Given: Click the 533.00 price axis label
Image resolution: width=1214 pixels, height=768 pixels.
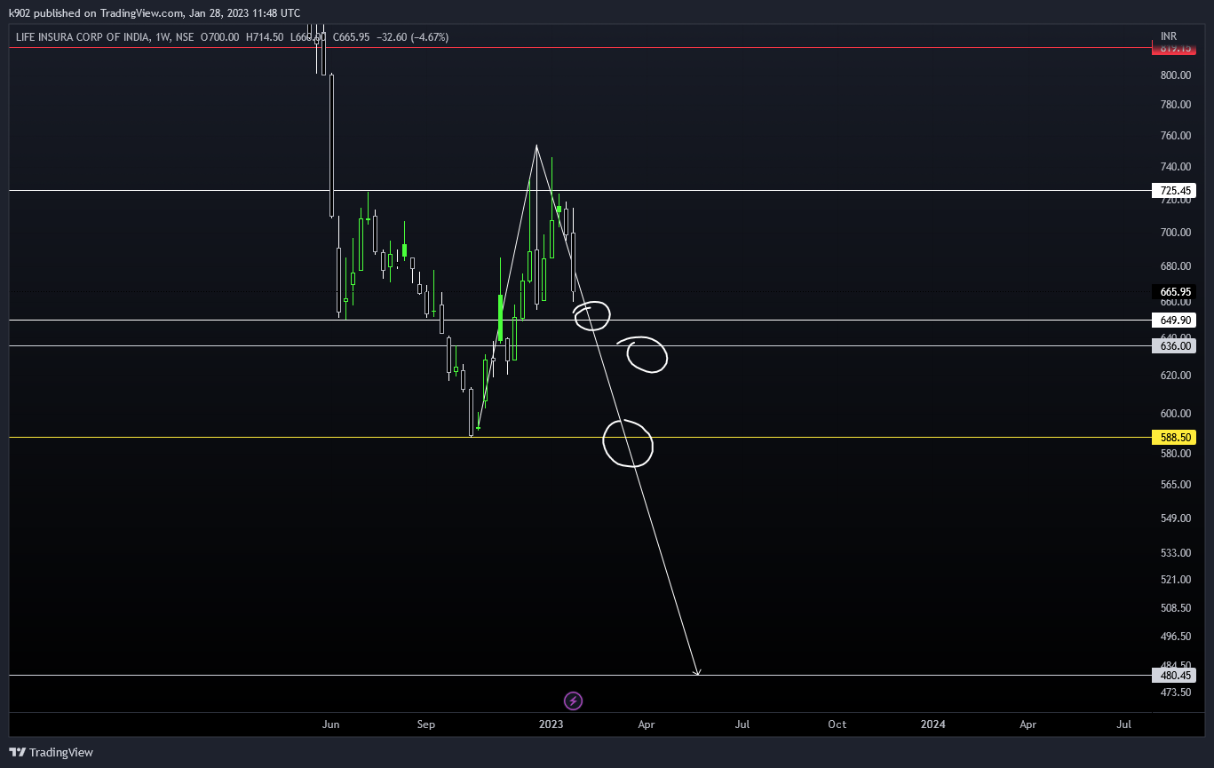Looking at the screenshot, I should [1175, 553].
